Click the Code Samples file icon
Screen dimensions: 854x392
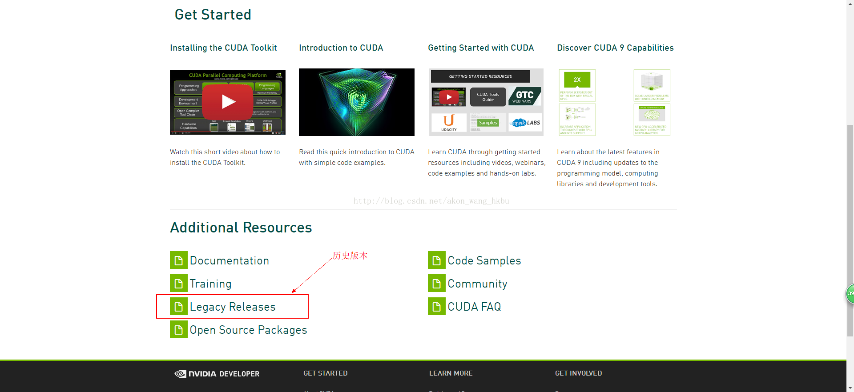coord(436,260)
